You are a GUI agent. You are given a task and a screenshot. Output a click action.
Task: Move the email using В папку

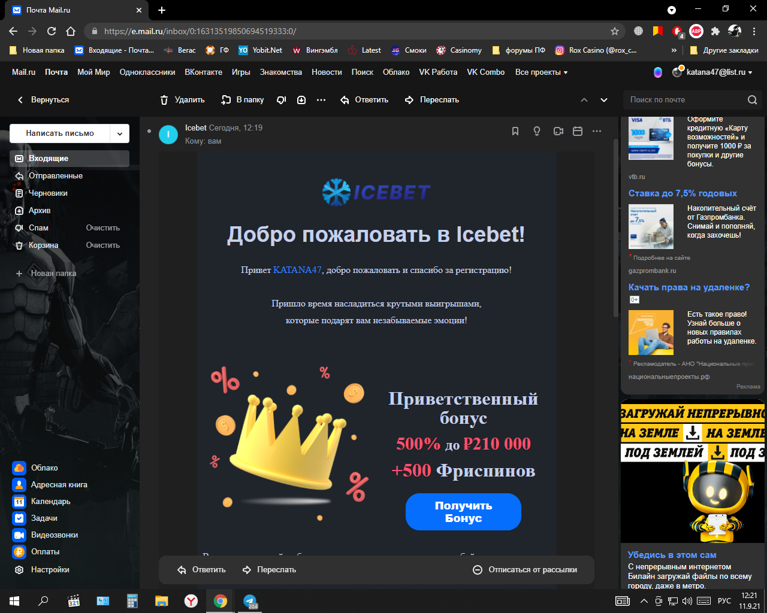pyautogui.click(x=242, y=100)
